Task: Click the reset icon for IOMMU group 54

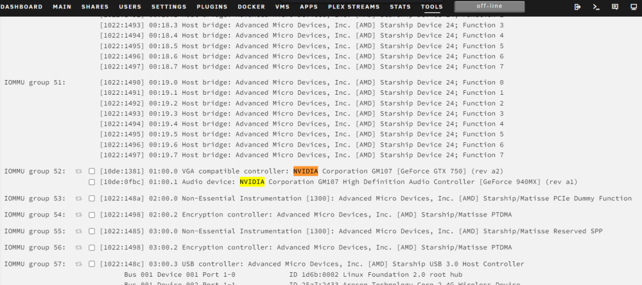Action: click(78, 215)
